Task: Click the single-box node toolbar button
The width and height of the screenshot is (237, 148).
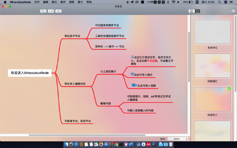Action: pos(58,11)
